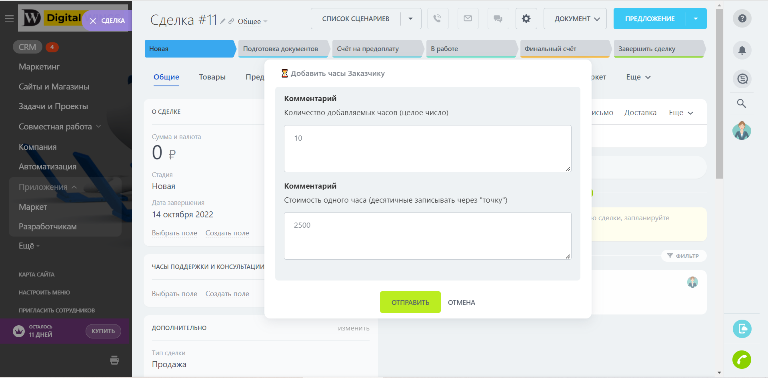
Task: Open the CRM menu item
Action: pos(27,47)
